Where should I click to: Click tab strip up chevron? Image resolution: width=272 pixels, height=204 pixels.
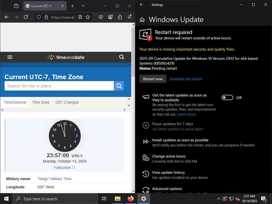pyautogui.click(x=129, y=99)
